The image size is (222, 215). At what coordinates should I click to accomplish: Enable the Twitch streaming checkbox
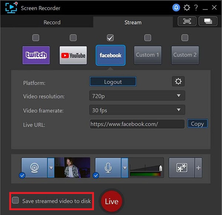click(x=36, y=38)
